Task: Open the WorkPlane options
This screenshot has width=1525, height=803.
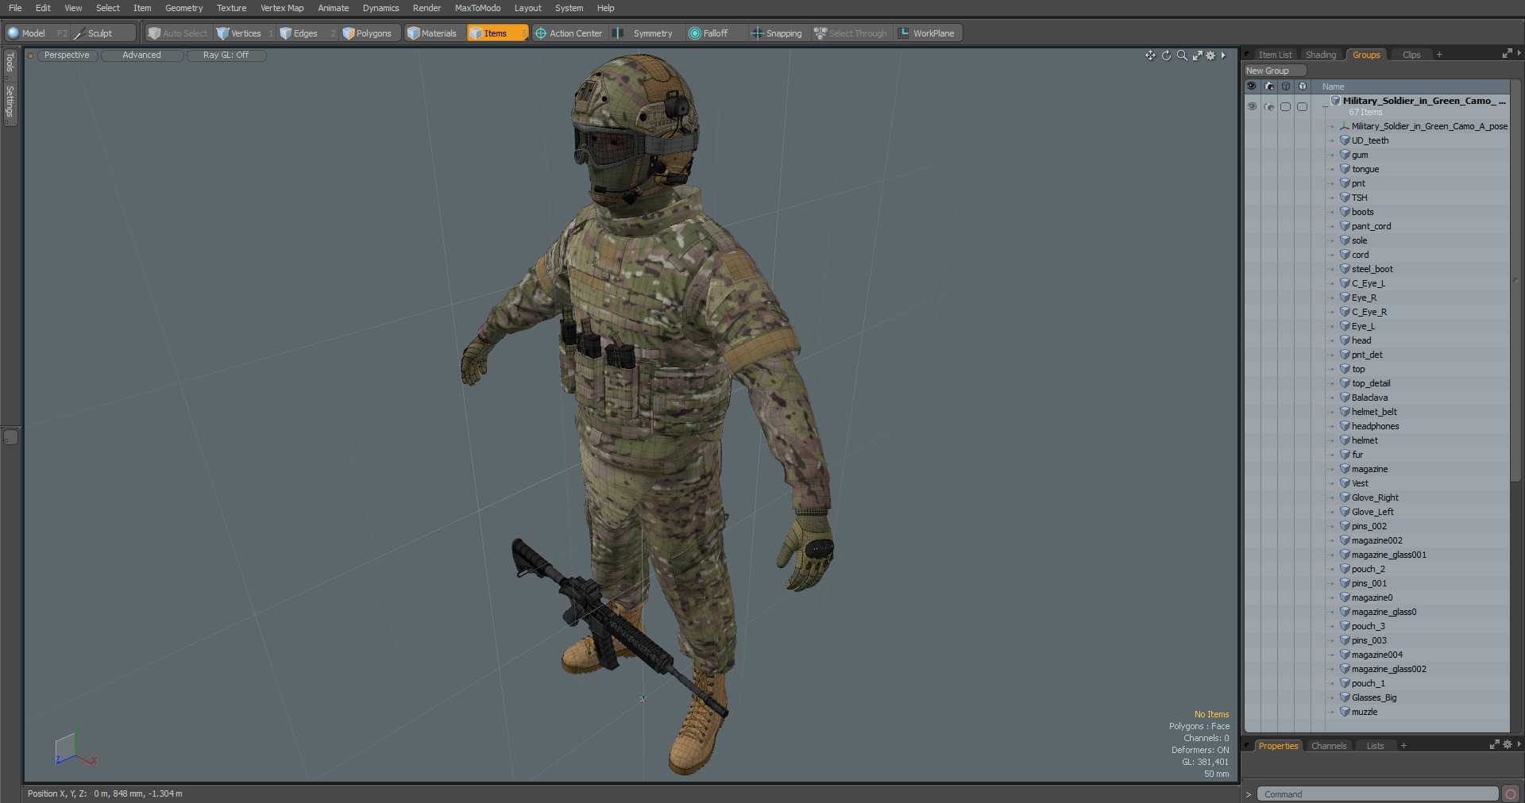Action: tap(927, 33)
